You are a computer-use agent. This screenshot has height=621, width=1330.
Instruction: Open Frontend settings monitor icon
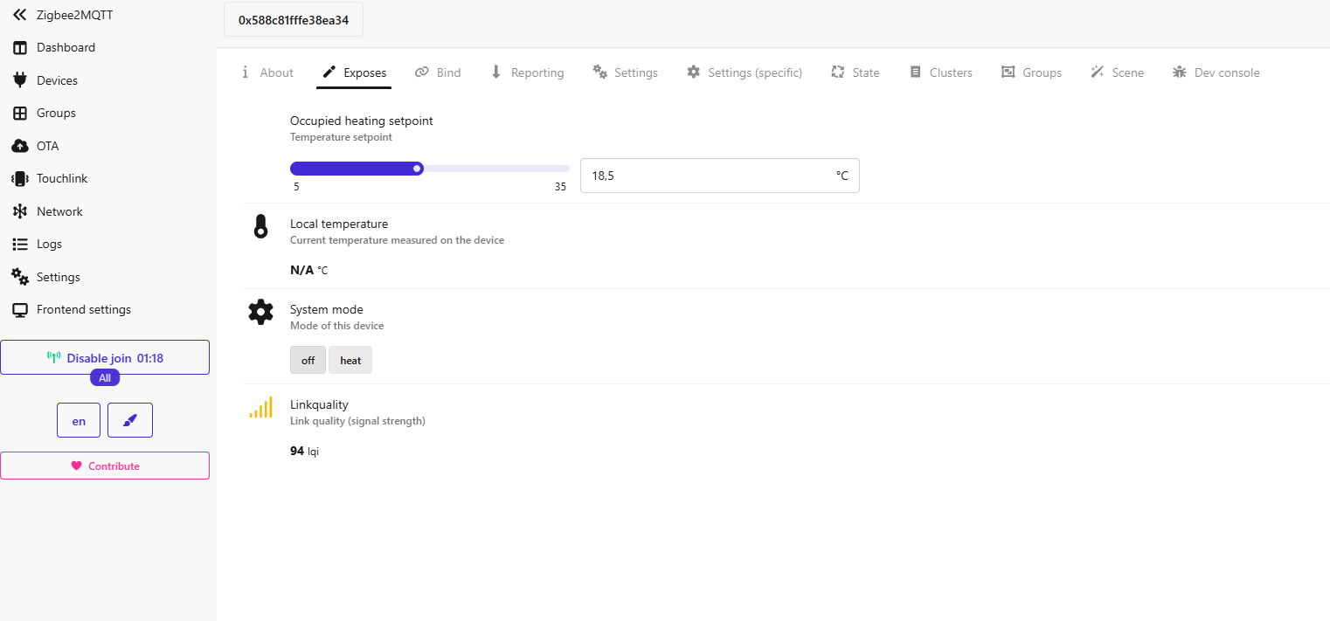[x=19, y=310]
